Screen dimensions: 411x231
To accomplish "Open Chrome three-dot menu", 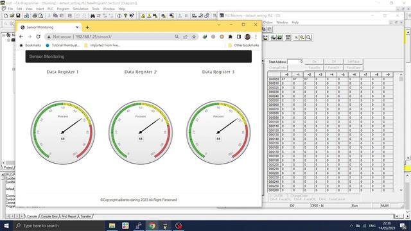I will tap(256, 37).
